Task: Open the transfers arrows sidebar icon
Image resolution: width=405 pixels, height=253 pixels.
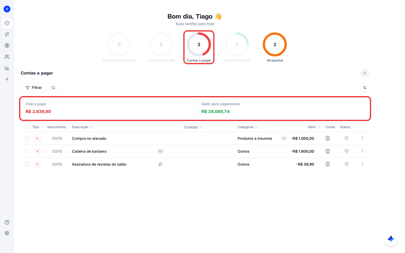Action: click(7, 34)
